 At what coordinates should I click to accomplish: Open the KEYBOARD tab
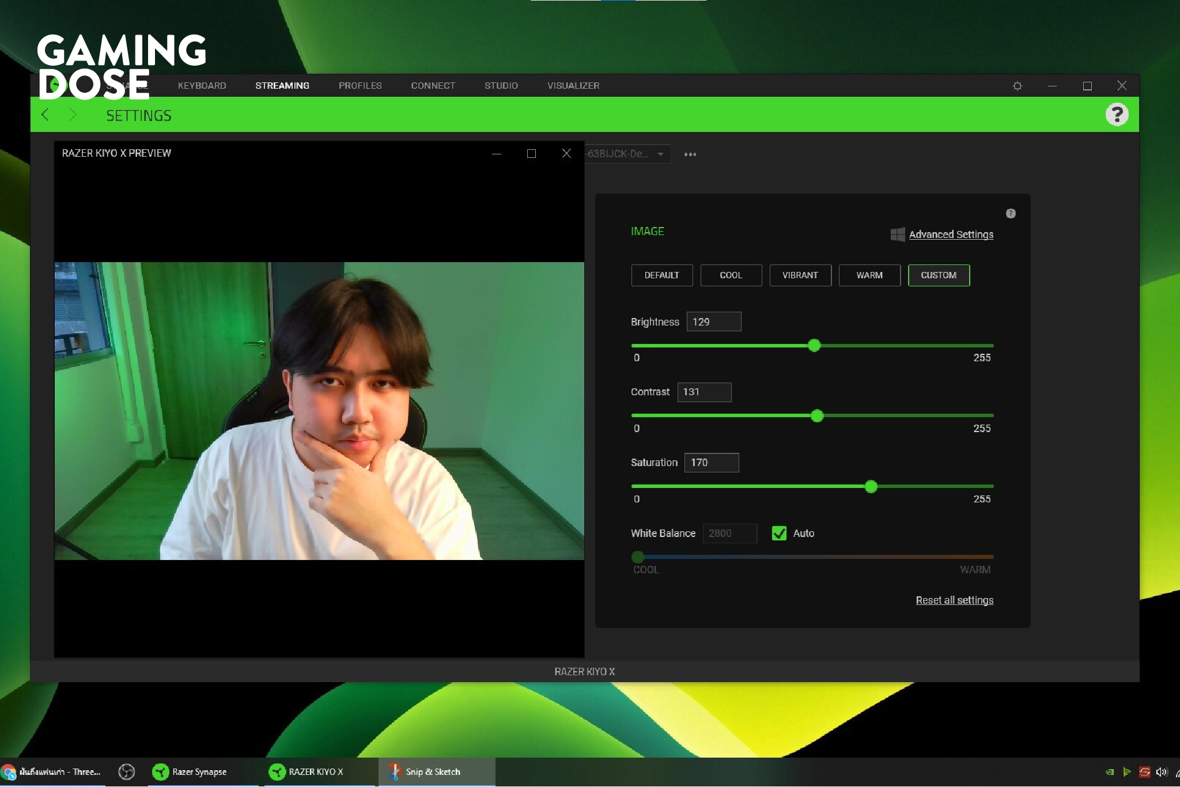click(202, 86)
